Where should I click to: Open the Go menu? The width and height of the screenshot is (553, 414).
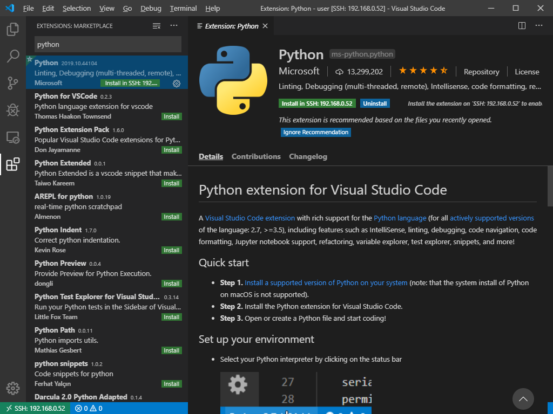(x=127, y=8)
